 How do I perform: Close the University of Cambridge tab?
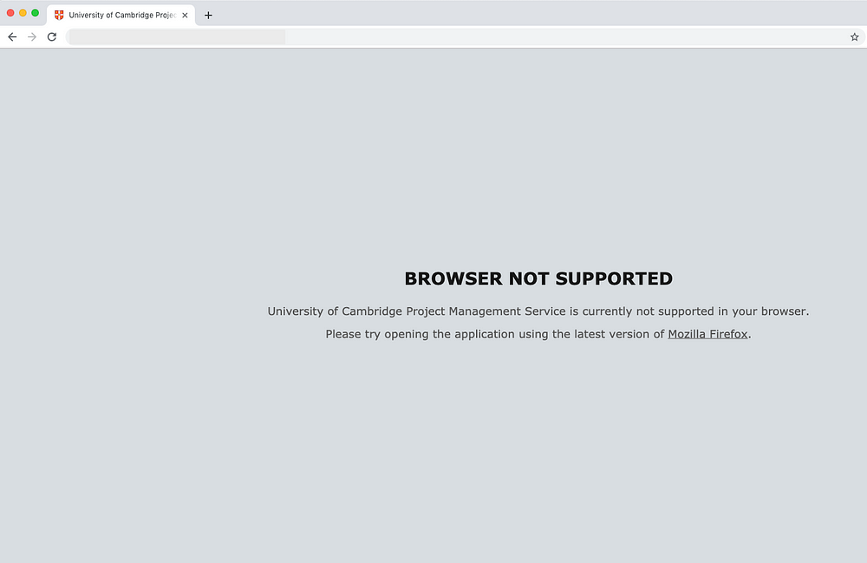click(185, 16)
